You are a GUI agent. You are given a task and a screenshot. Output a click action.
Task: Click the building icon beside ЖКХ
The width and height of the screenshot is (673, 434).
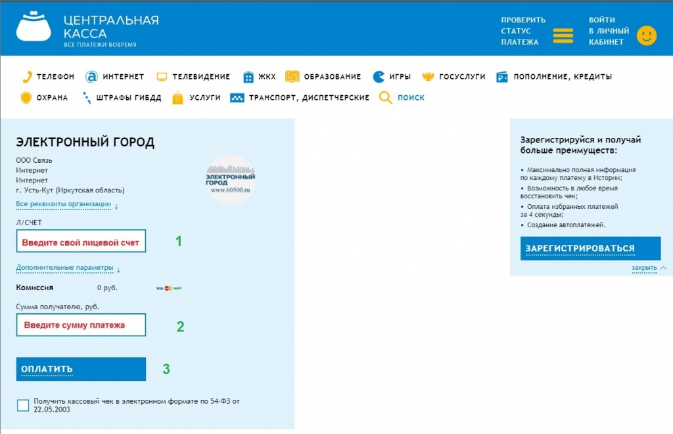248,77
